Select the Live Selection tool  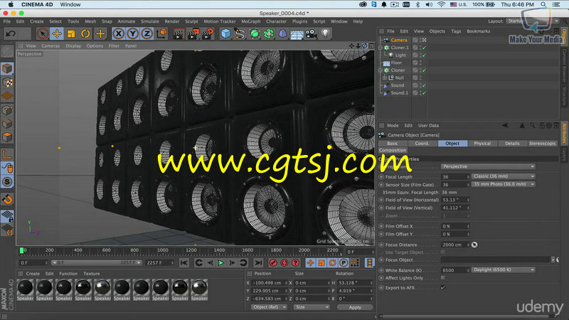click(x=43, y=33)
